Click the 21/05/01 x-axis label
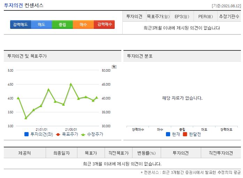The image size is (243, 178). pyautogui.click(x=71, y=129)
